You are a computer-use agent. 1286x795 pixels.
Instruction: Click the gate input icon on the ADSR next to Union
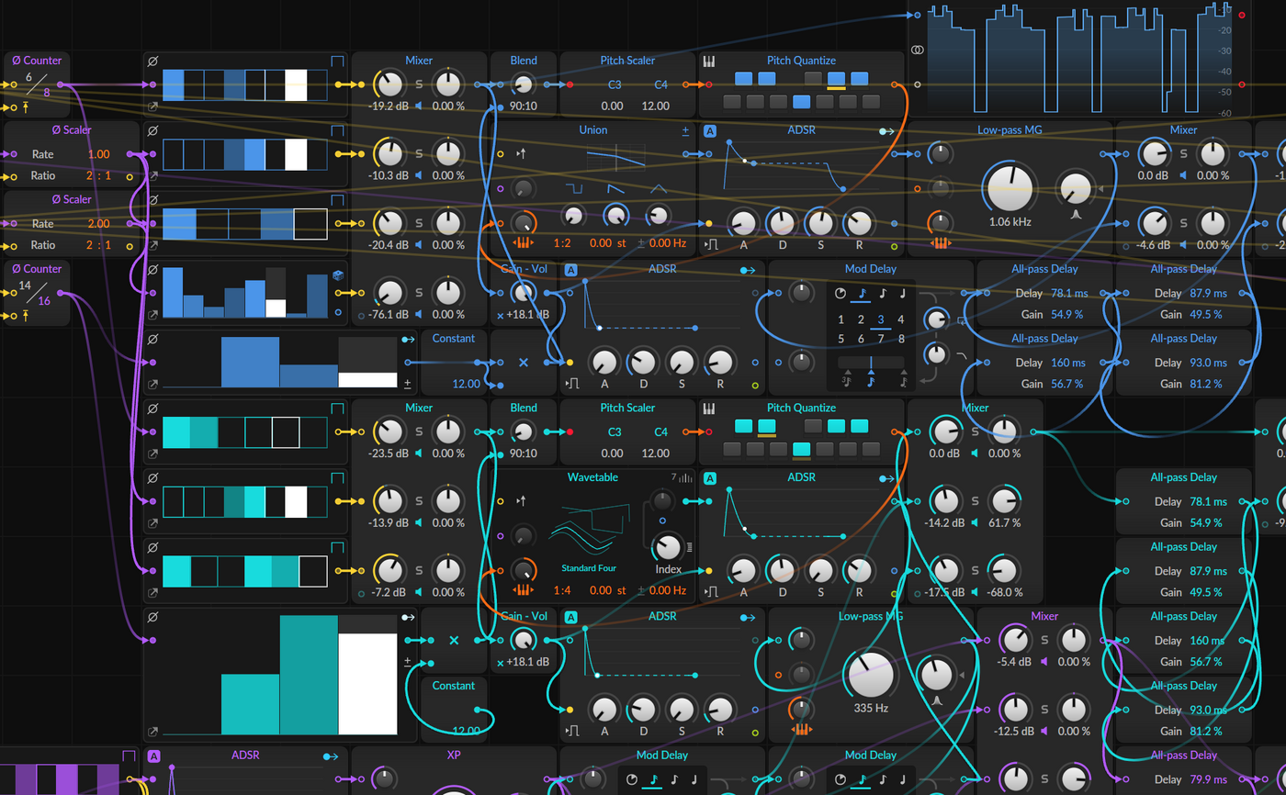[x=712, y=245]
